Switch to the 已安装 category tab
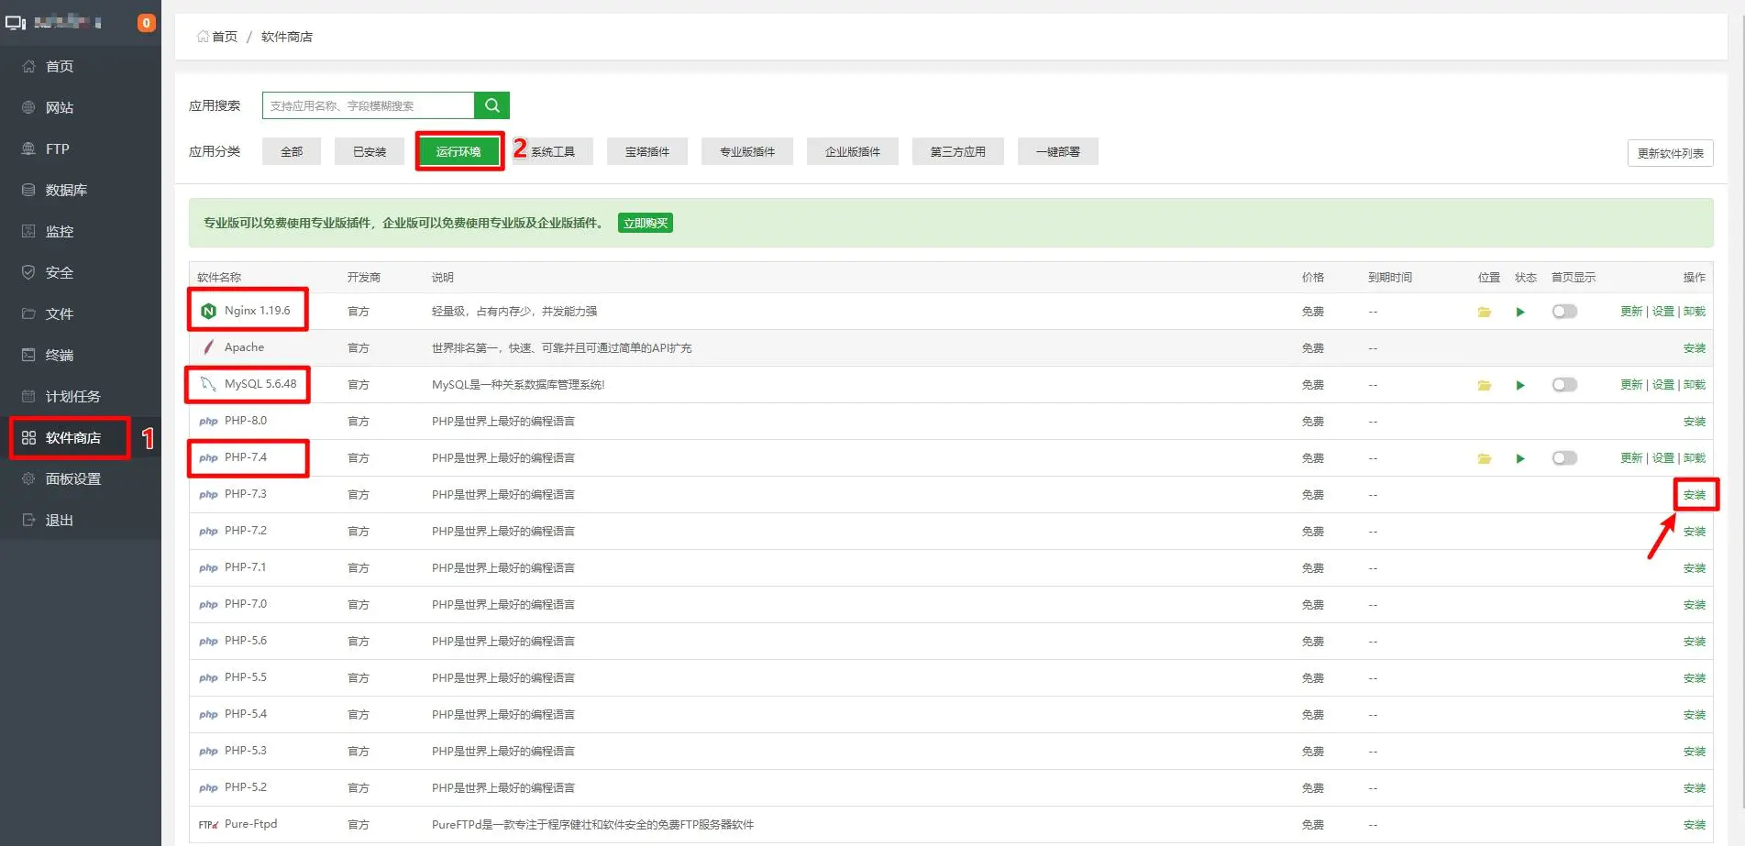The height and width of the screenshot is (846, 1745). tap(370, 152)
